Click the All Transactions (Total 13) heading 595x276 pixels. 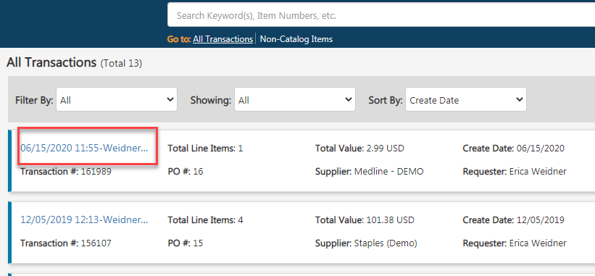point(75,62)
